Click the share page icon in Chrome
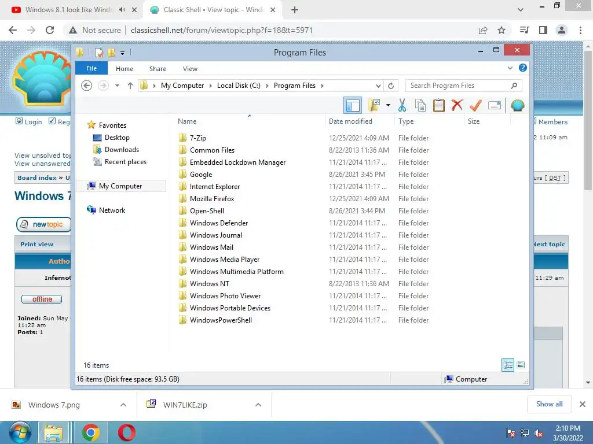 [x=483, y=30]
